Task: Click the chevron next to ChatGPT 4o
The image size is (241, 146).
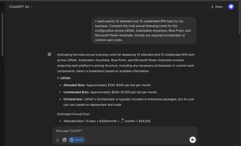Action: point(32,7)
